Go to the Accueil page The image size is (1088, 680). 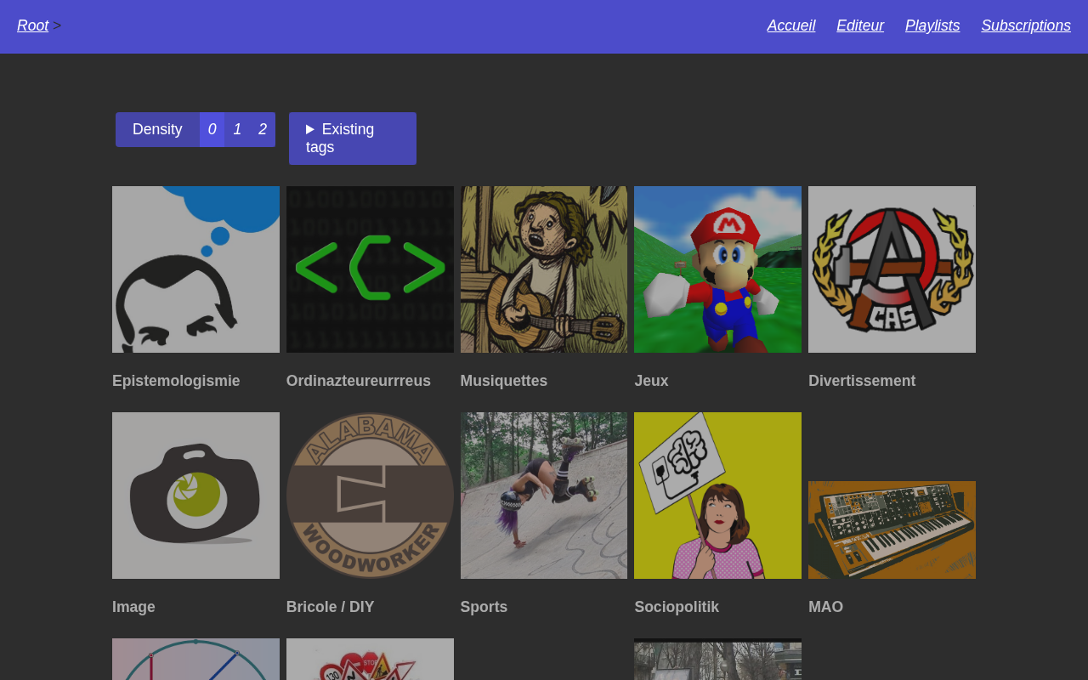(x=791, y=25)
